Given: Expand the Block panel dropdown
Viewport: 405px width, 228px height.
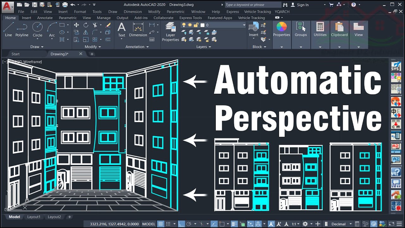Looking at the screenshot, I should coord(259,47).
